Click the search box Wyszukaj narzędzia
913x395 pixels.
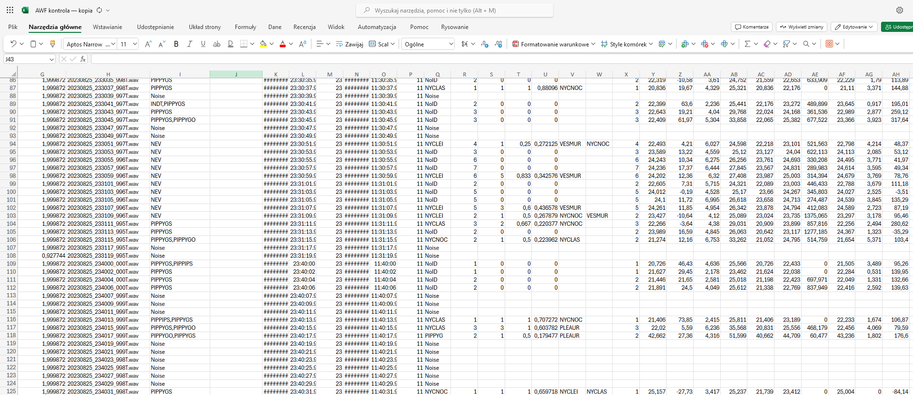(454, 10)
